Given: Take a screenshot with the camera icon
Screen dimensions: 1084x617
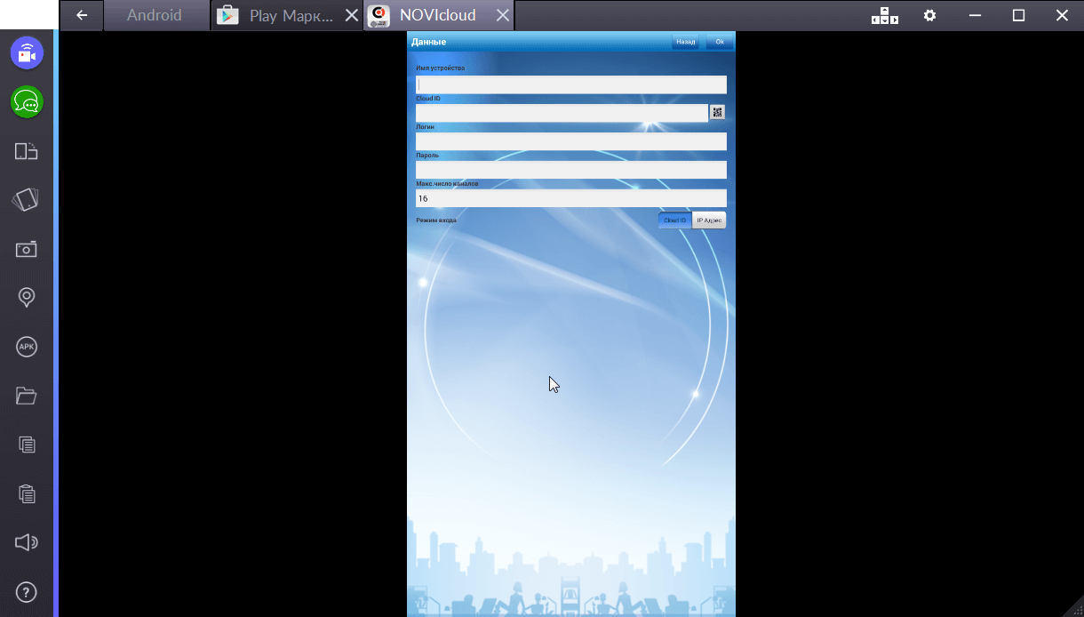Looking at the screenshot, I should (27, 249).
